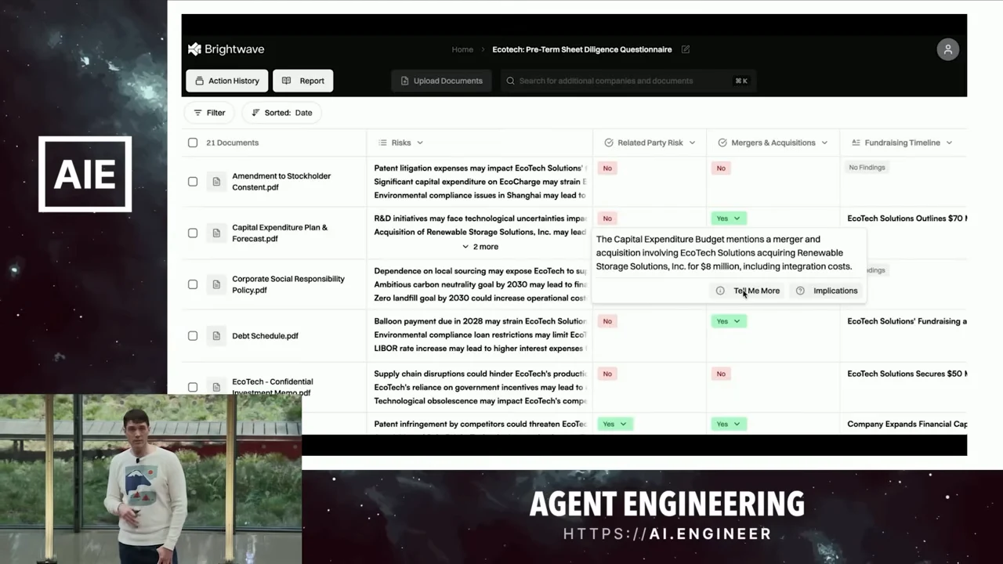1003x564 pixels.
Task: Click the Ecotech Pre-Term Sheet Diligence Questionnaire breadcrumb
Action: [582, 49]
